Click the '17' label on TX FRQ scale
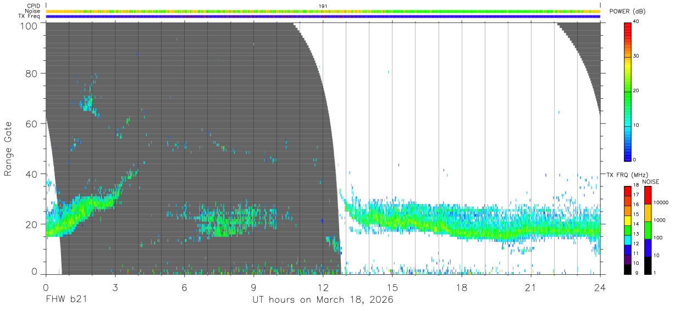Image resolution: width=675 pixels, height=311 pixels. pyautogui.click(x=637, y=195)
